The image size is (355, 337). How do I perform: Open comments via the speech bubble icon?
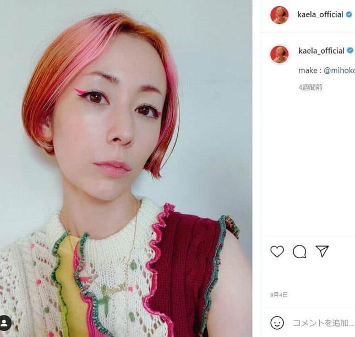tap(299, 252)
